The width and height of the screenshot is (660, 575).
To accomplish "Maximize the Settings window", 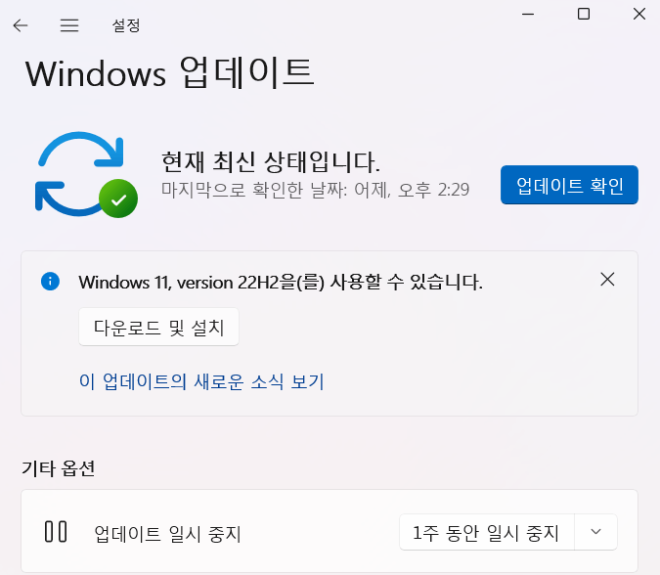I will [x=584, y=15].
